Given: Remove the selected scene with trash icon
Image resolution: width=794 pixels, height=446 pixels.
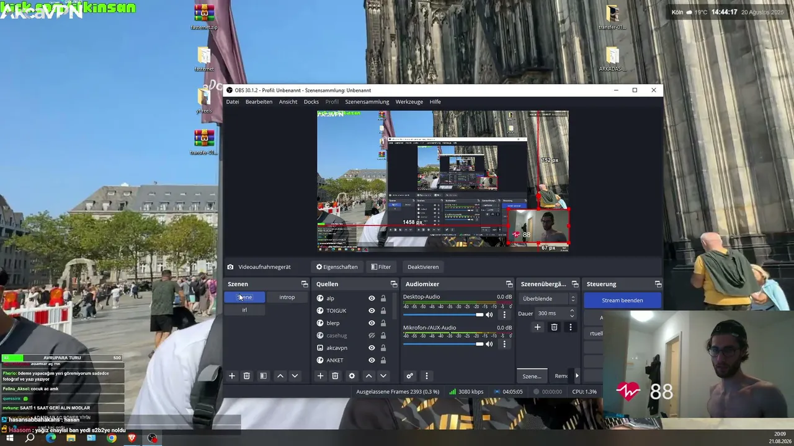Looking at the screenshot, I should tap(246, 376).
